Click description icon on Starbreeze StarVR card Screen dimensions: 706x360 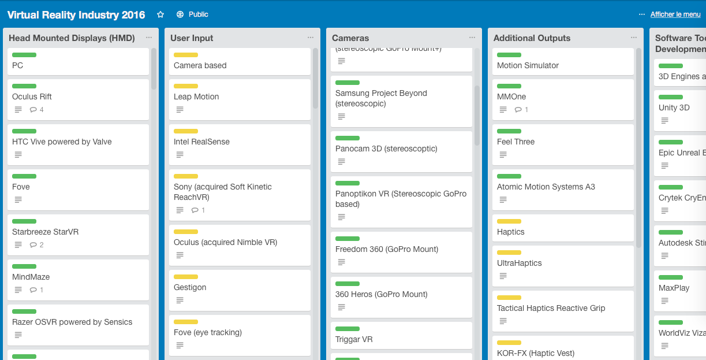tap(18, 245)
